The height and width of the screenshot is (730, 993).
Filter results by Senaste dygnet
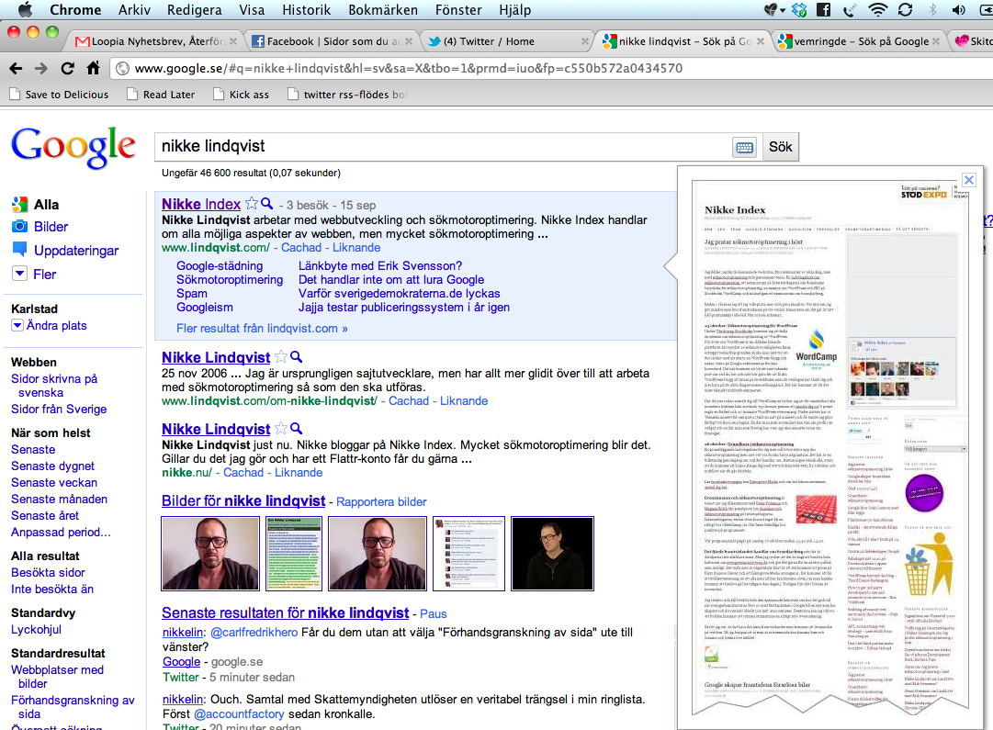(52, 466)
